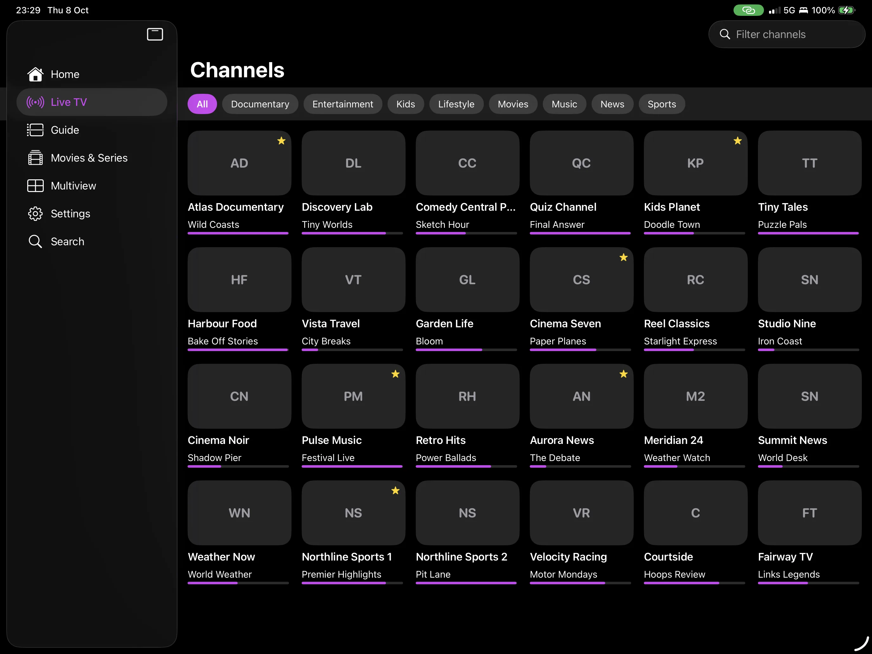Open the Fairway TV FT thumbnail
872x654 pixels.
point(809,512)
